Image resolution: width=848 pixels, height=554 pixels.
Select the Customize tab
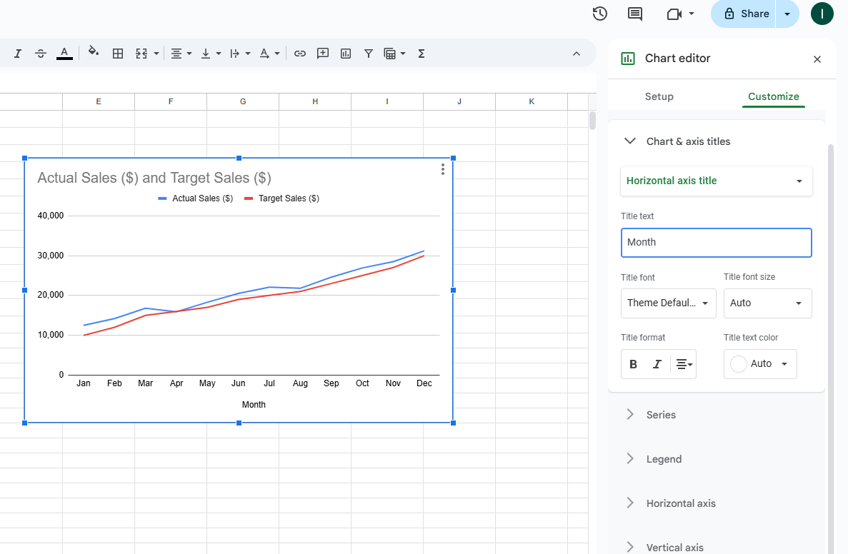[x=773, y=96]
